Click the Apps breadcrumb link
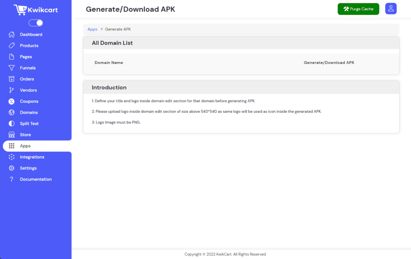The width and height of the screenshot is (411, 259). coord(92,29)
